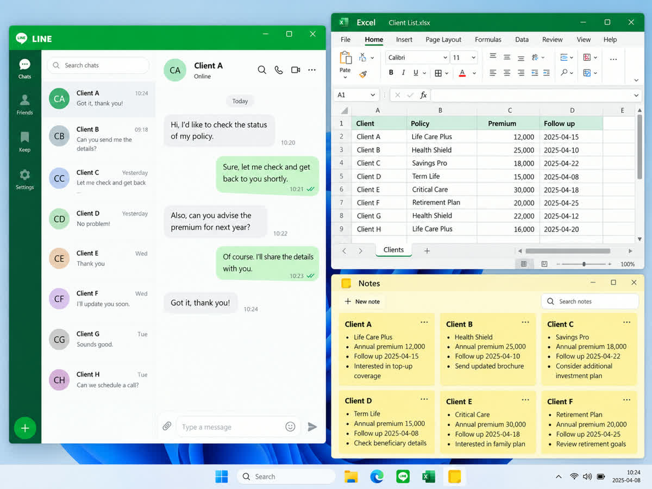
Task: Open more options for Client A chat
Action: [312, 70]
